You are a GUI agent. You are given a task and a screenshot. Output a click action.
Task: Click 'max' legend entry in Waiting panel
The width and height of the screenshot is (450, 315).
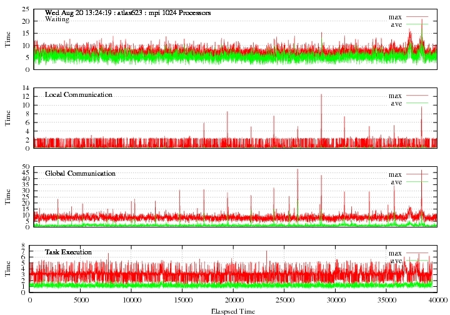395,17
